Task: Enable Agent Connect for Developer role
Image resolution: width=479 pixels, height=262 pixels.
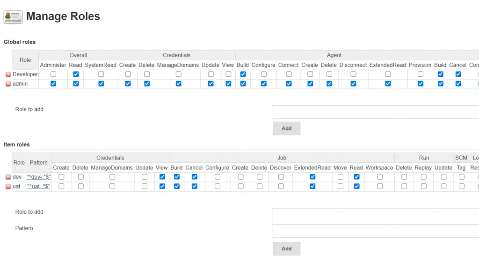Action: click(289, 74)
